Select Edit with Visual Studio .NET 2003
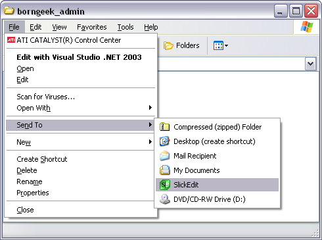322x240 pixels. [80, 57]
